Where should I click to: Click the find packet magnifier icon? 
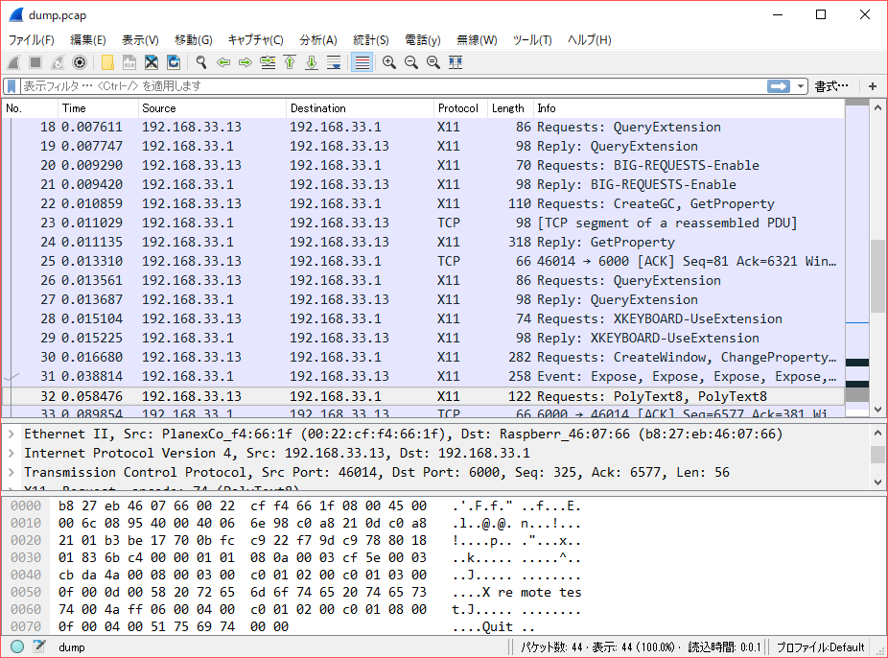(x=201, y=62)
